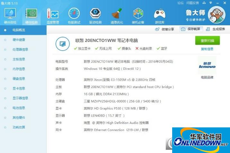Click the 鲁大师 mascot avatar
This screenshot has width=230, height=153.
pyautogui.click(x=217, y=15)
